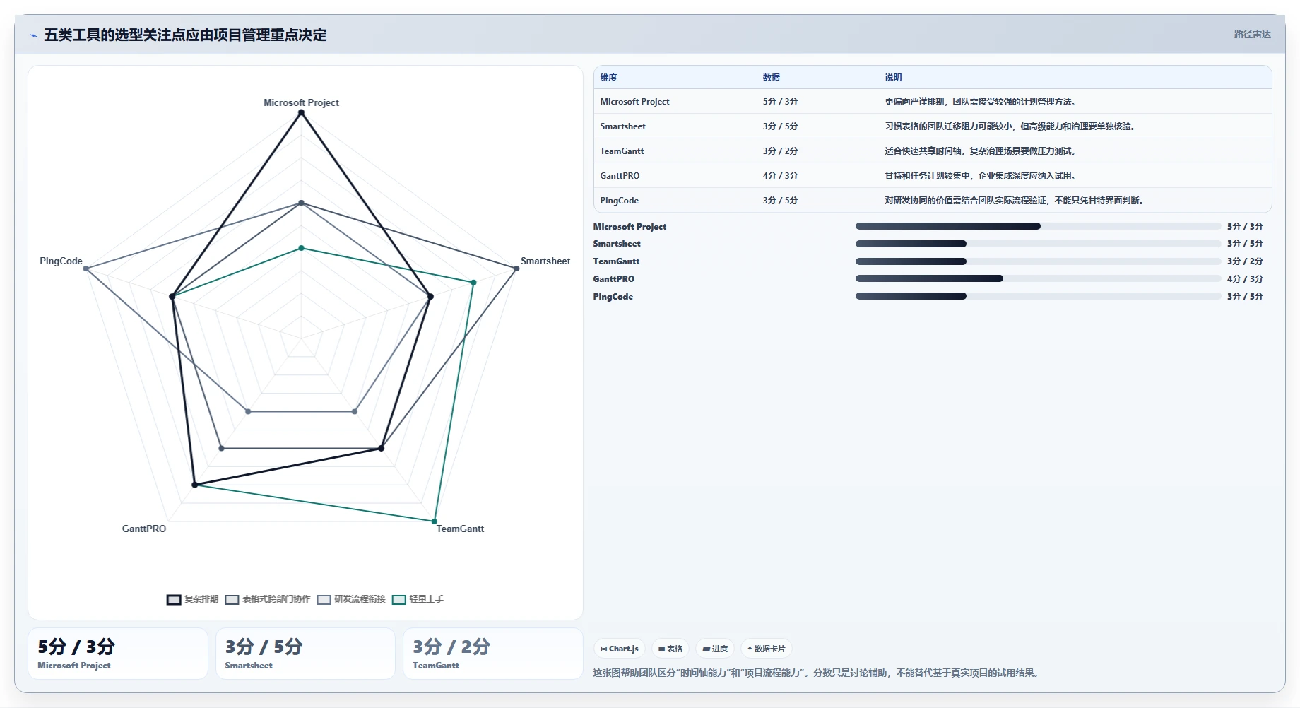Image resolution: width=1300 pixels, height=708 pixels.
Task: Select the 说明 column header
Action: coord(893,78)
